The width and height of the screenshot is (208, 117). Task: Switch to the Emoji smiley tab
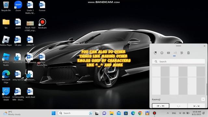tap(162, 53)
